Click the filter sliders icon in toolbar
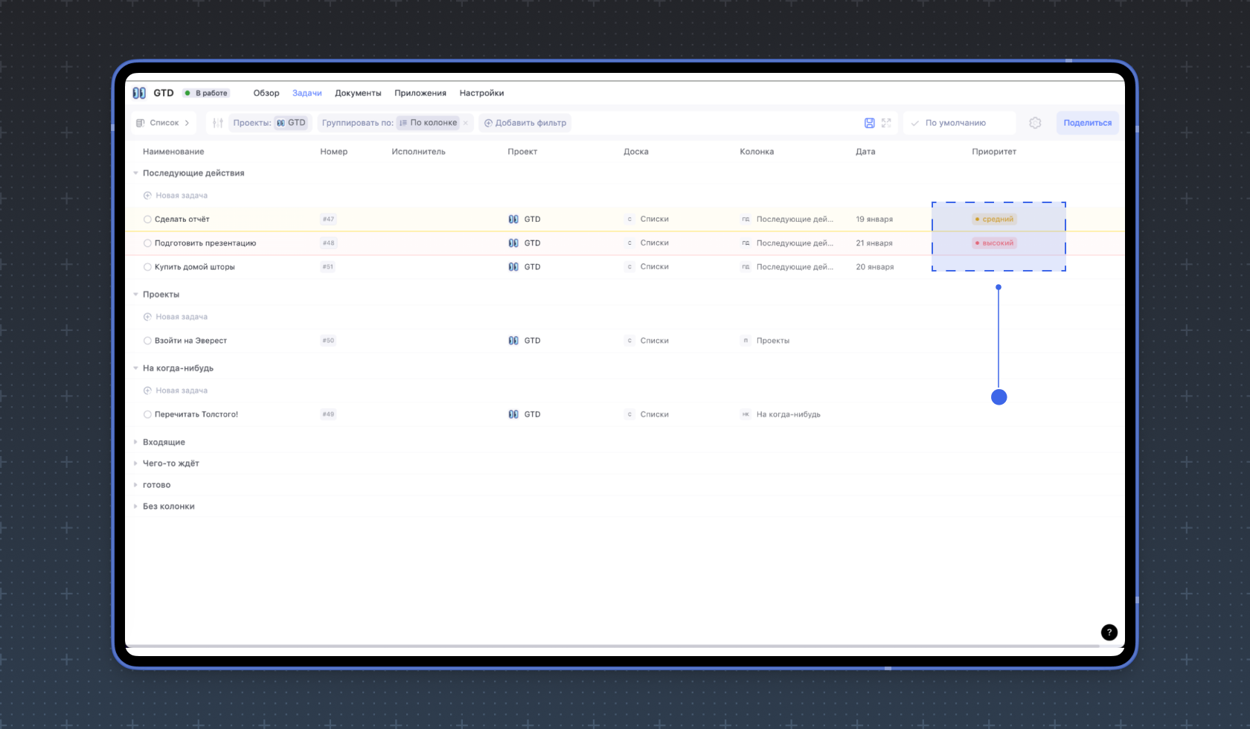 point(217,123)
